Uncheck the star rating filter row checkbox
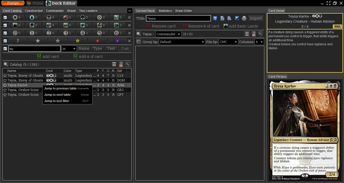344x183 pixels. (5, 41)
